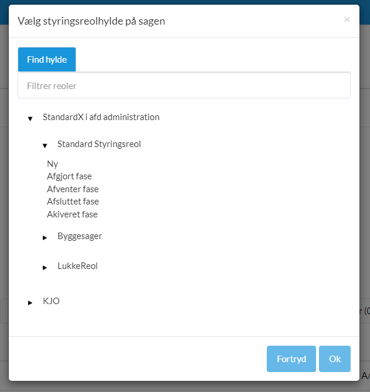This screenshot has width=370, height=392.
Task: Expand the KJO arrow
Action: point(30,302)
